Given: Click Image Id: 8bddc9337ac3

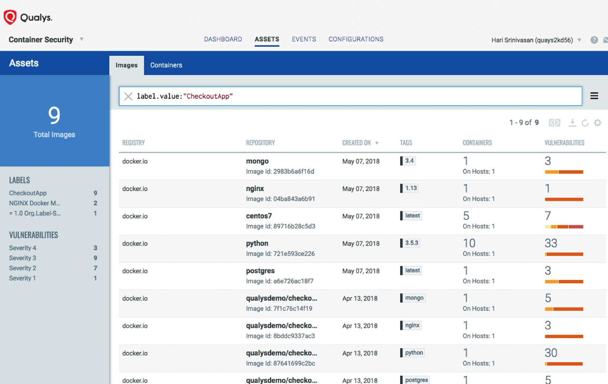Looking at the screenshot, I should [x=281, y=336].
